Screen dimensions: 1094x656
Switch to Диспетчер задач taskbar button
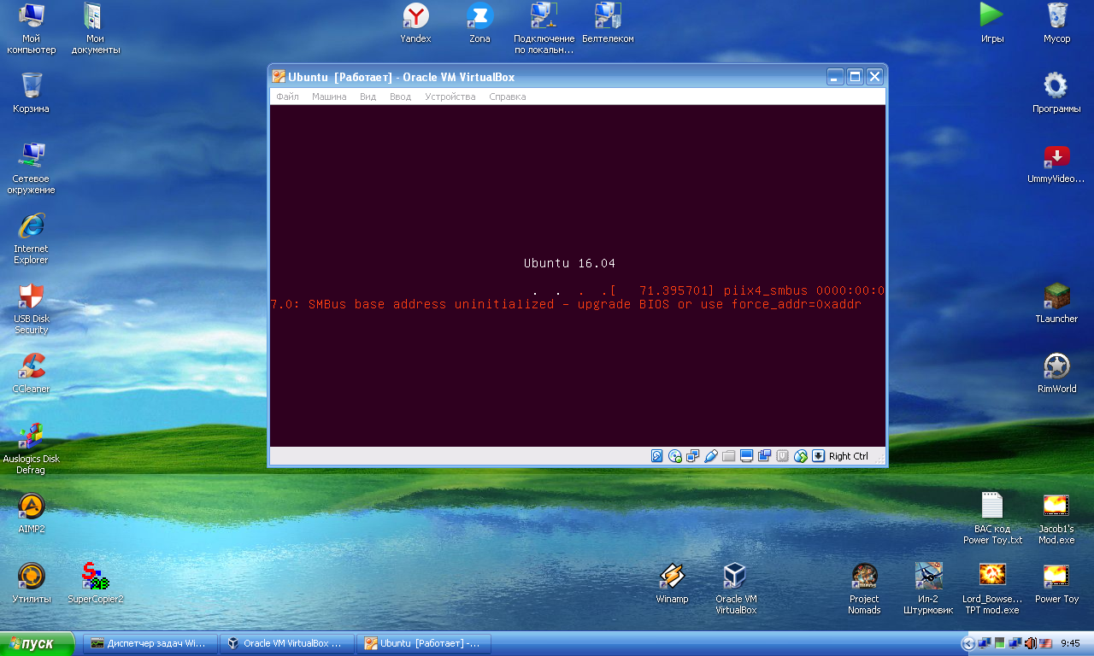point(150,643)
